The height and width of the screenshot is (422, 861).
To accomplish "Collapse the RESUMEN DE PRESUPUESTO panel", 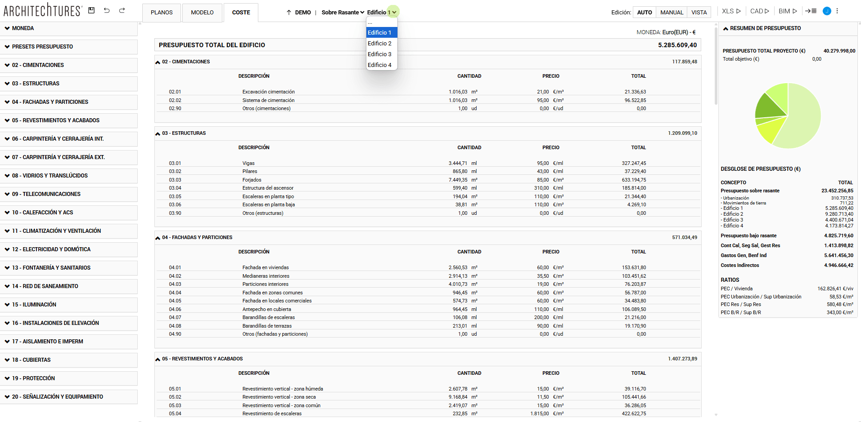I will click(x=726, y=28).
